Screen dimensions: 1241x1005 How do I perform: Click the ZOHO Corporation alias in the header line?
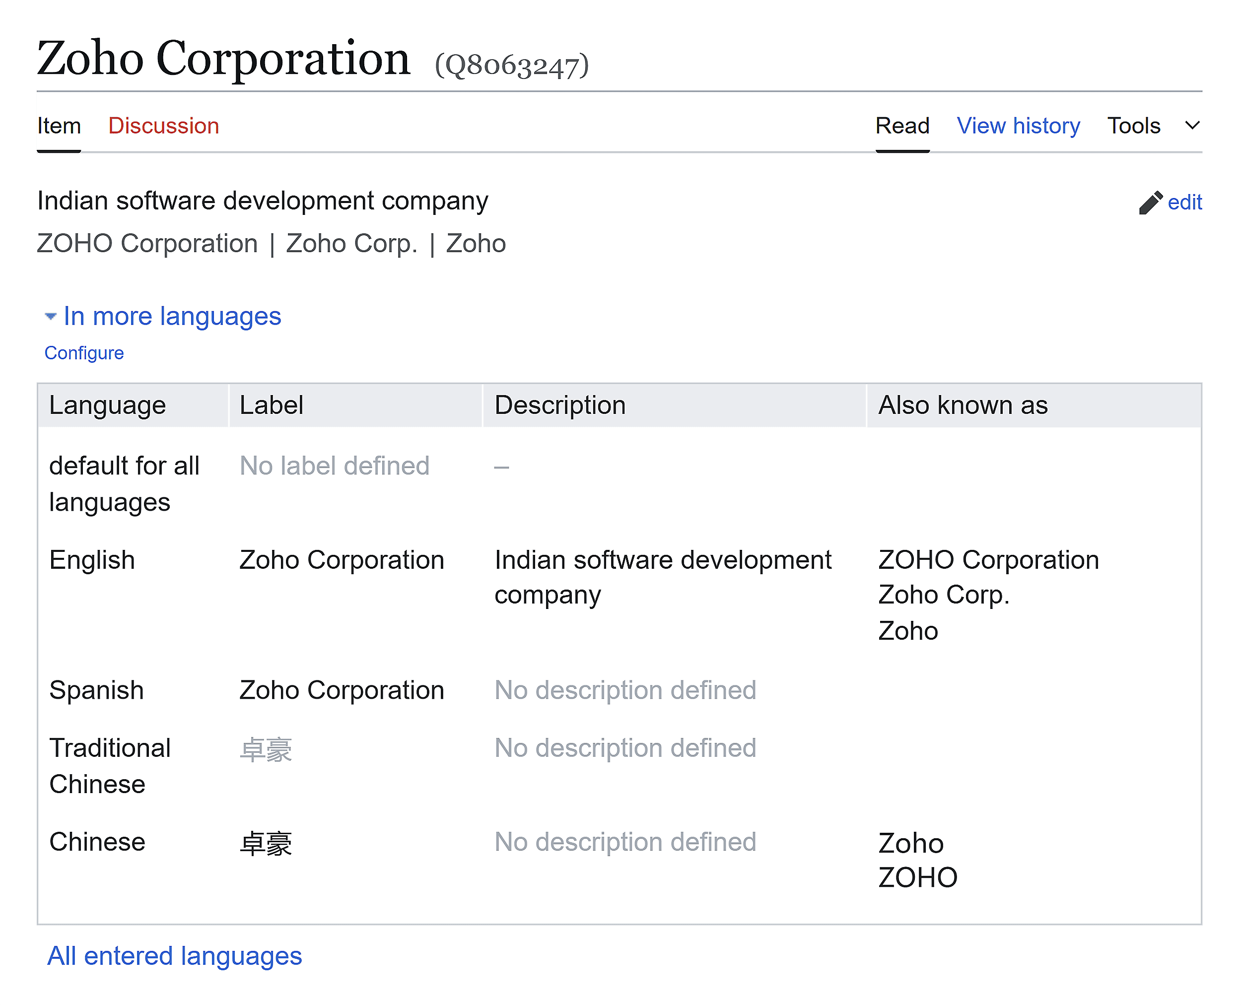tap(147, 244)
